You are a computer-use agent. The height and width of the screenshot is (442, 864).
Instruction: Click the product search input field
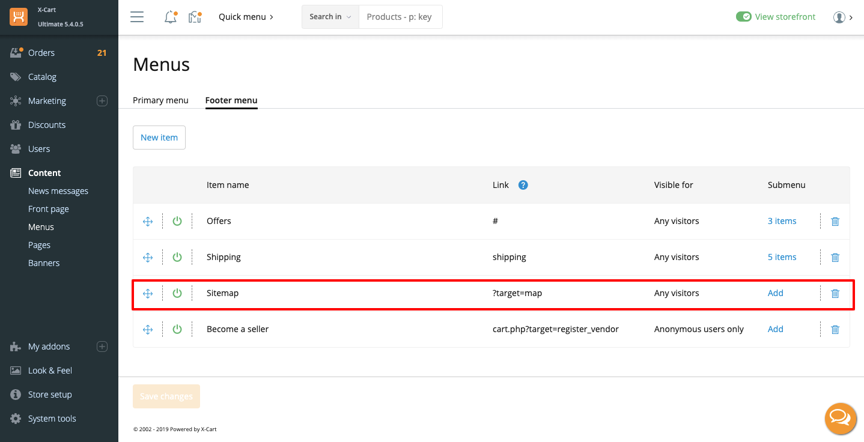point(400,17)
